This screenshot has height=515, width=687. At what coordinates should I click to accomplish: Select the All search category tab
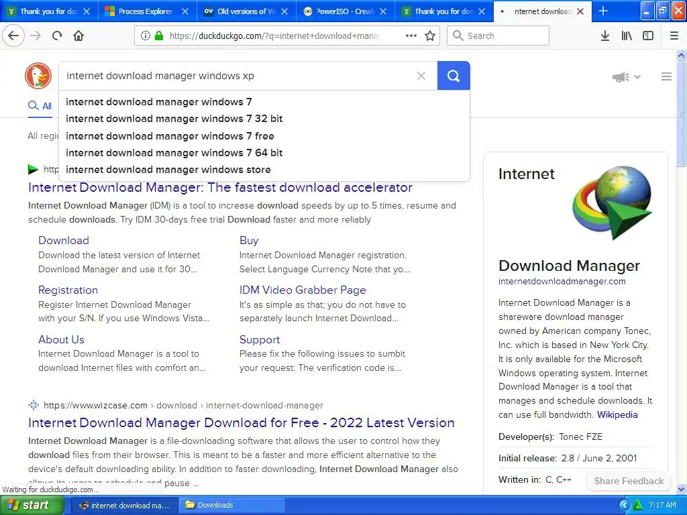40,106
